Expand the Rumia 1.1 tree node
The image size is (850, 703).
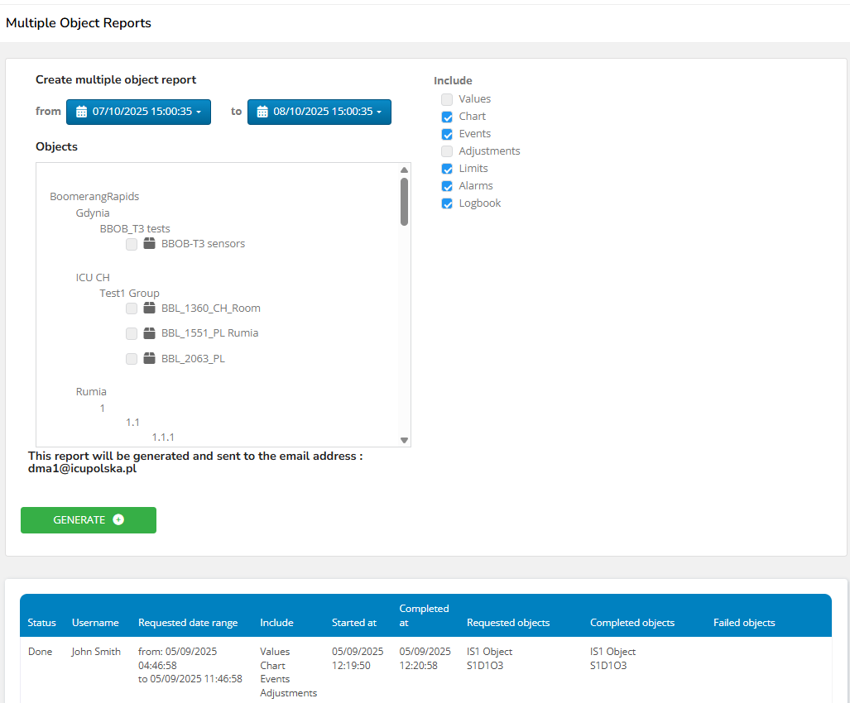pyautogui.click(x=132, y=423)
